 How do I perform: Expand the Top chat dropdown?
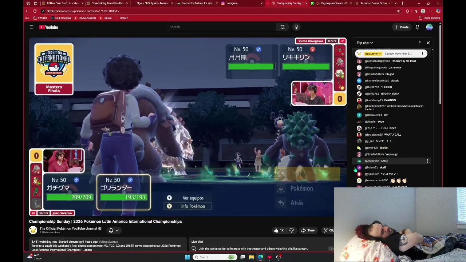click(x=365, y=43)
